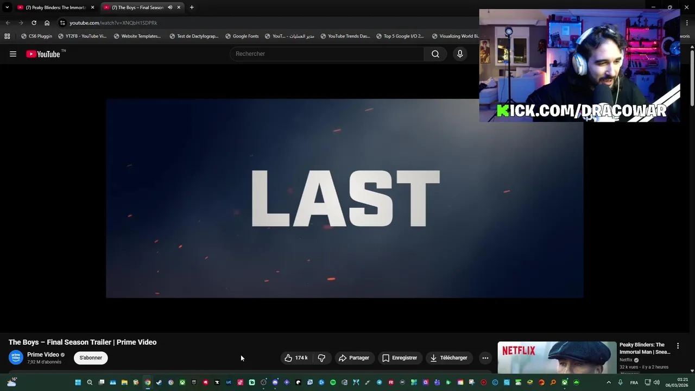The width and height of the screenshot is (695, 391).
Task: Open options menu for Peaky Blinders suggestion
Action: tap(678, 346)
